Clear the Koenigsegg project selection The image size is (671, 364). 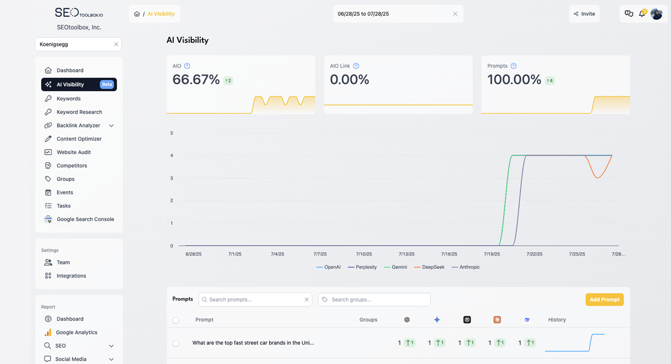coord(116,44)
